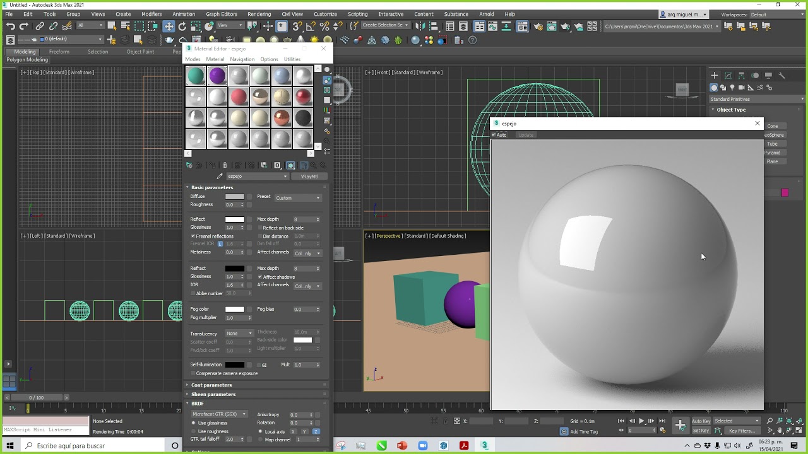Toggle the Percent Snap icon

(x=324, y=26)
